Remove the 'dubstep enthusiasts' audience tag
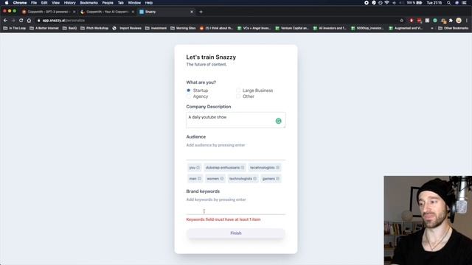The height and width of the screenshot is (265, 472). click(243, 168)
